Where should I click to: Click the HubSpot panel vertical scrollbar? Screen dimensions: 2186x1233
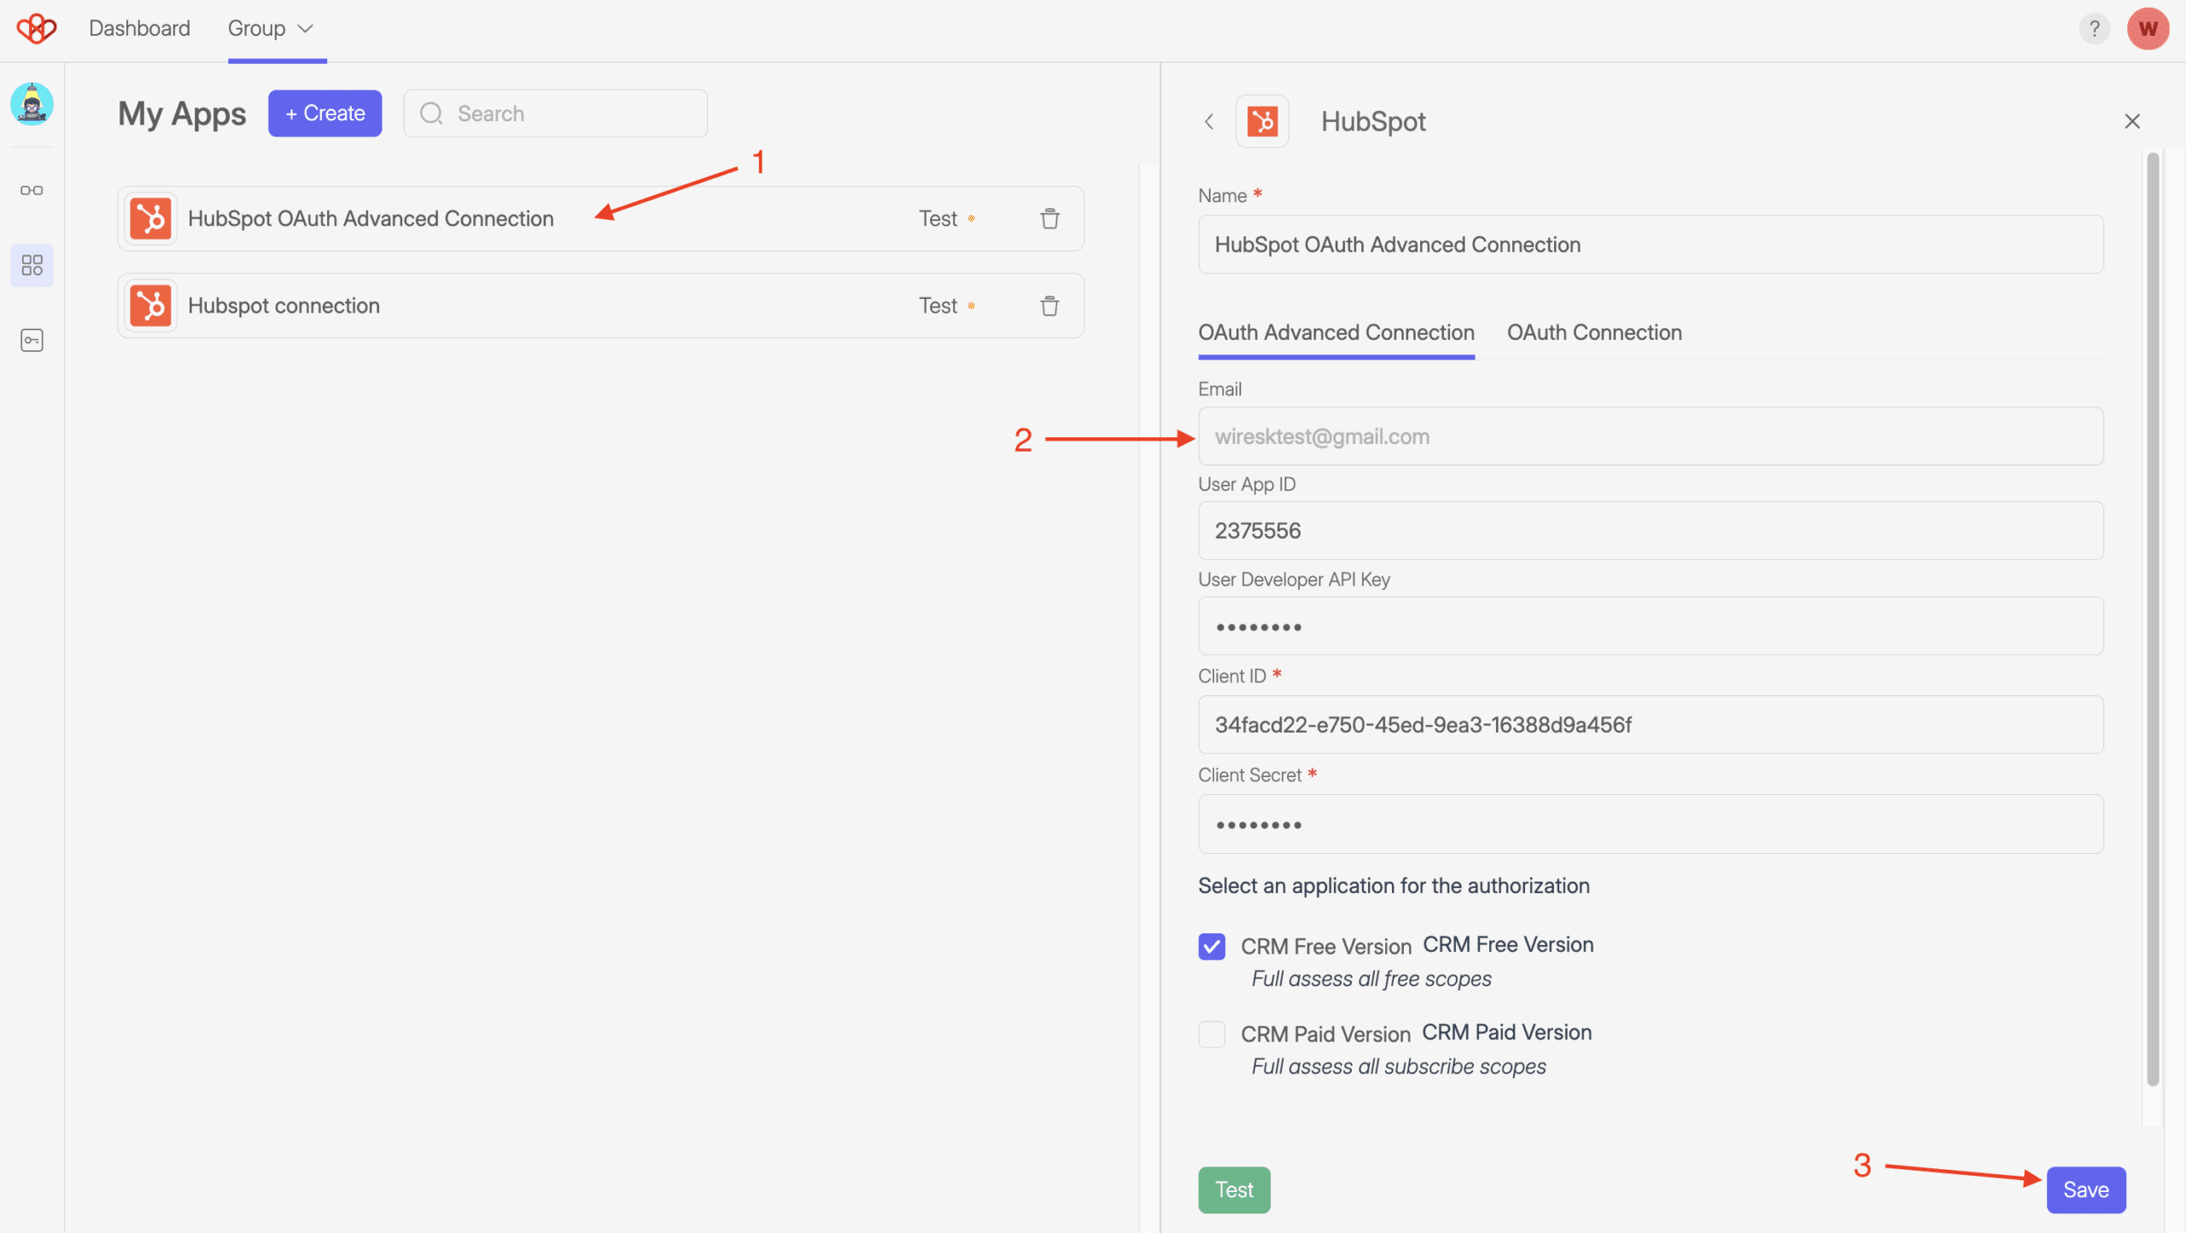coord(2153,619)
